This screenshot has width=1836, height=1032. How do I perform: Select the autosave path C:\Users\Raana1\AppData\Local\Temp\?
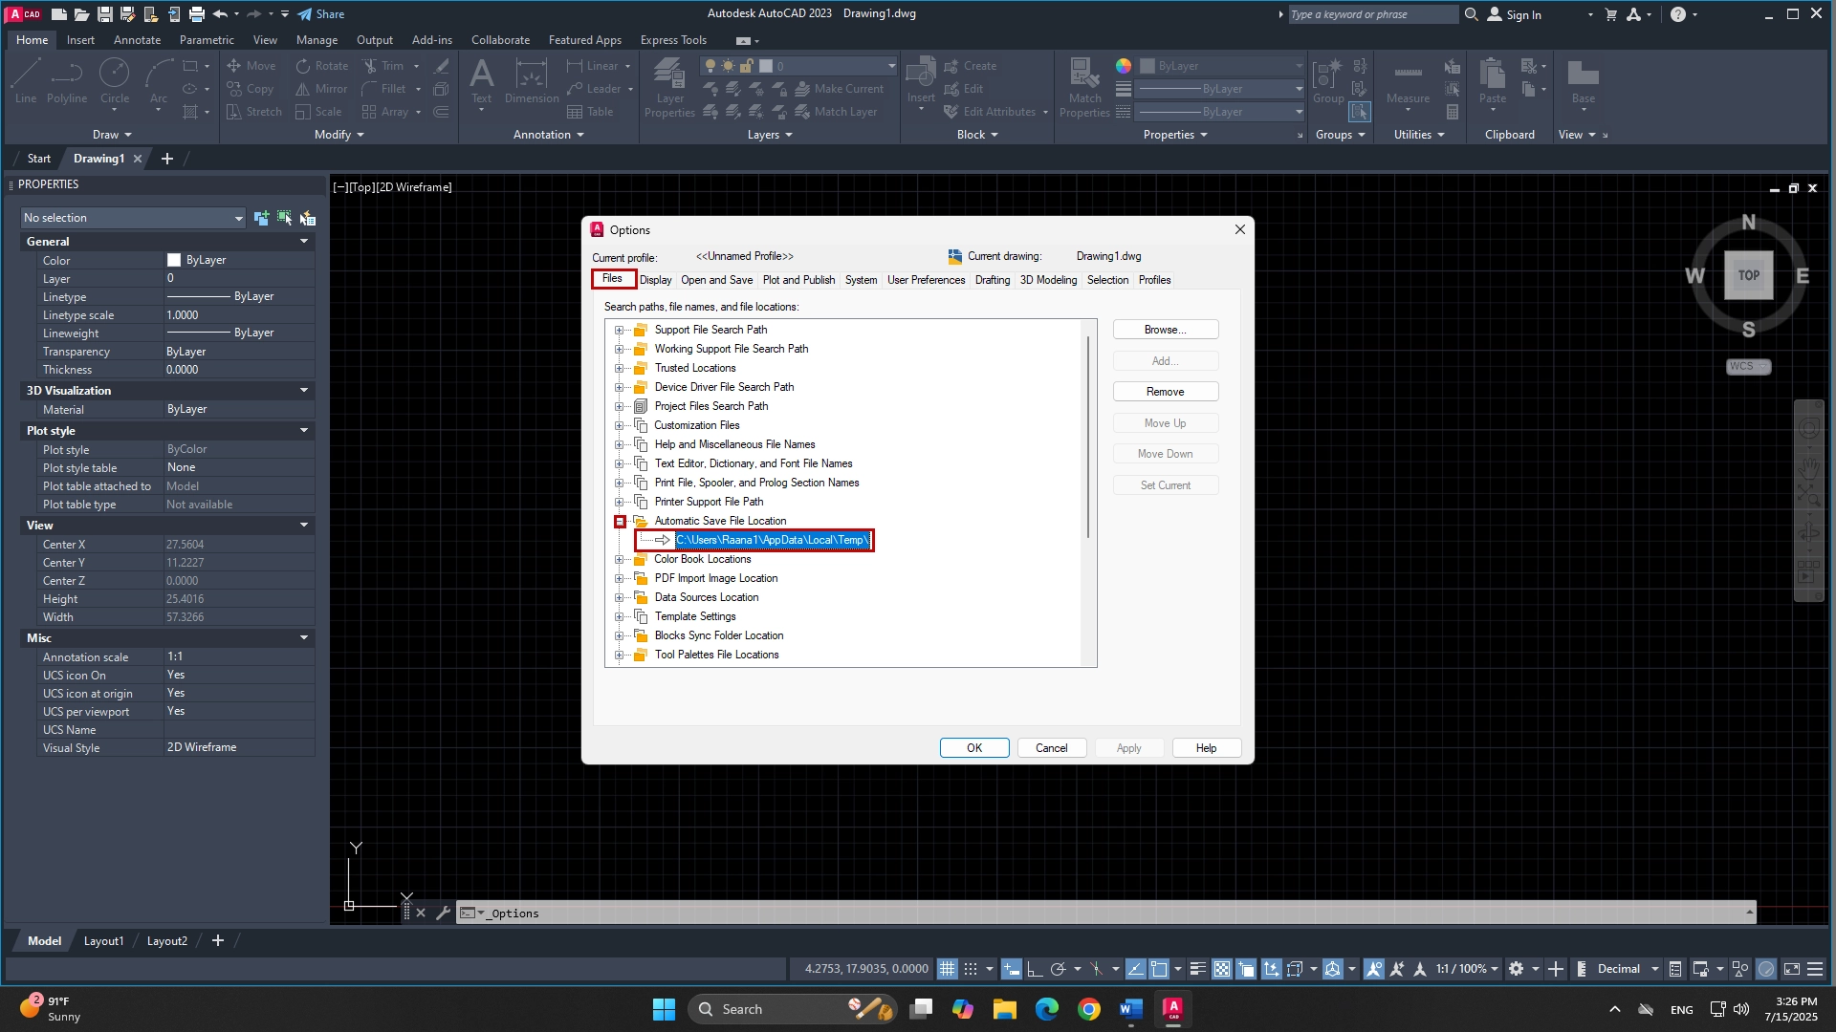[773, 540]
